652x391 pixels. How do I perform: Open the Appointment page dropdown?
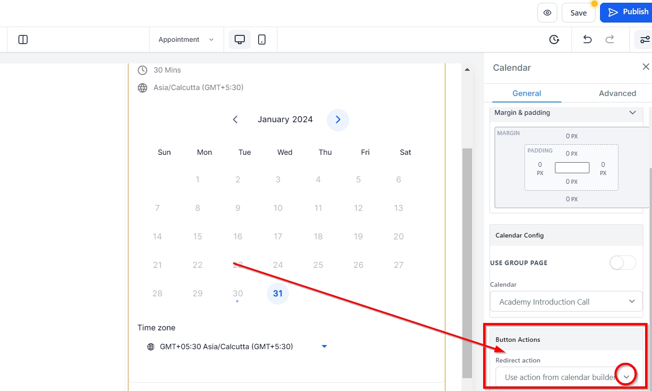(186, 40)
